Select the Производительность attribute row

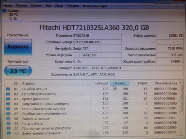[92, 94]
